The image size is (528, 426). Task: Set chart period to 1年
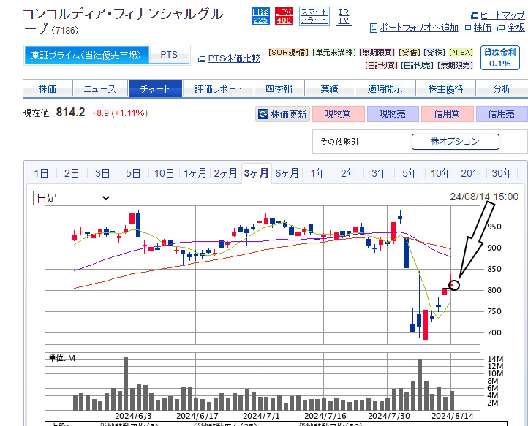[318, 174]
